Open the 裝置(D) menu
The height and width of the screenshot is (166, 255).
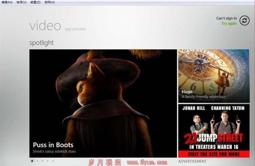36,2
